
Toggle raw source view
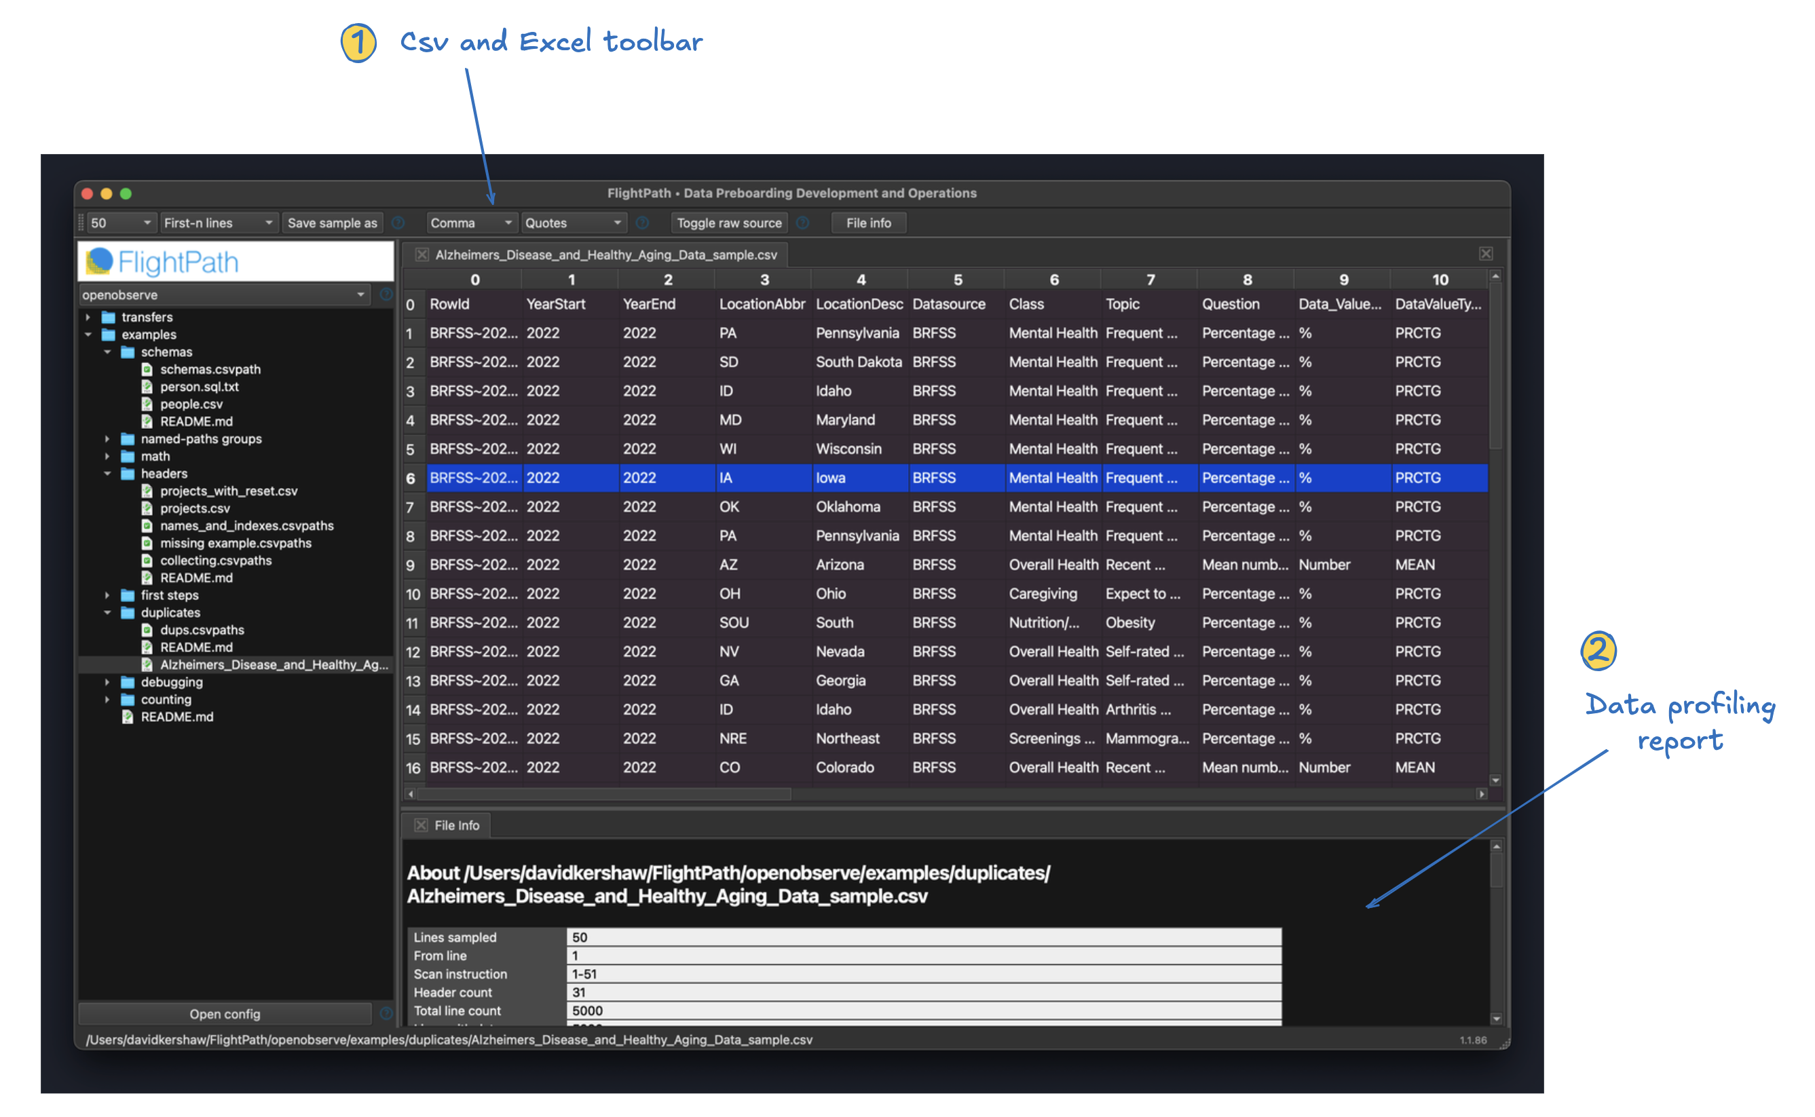[728, 223]
